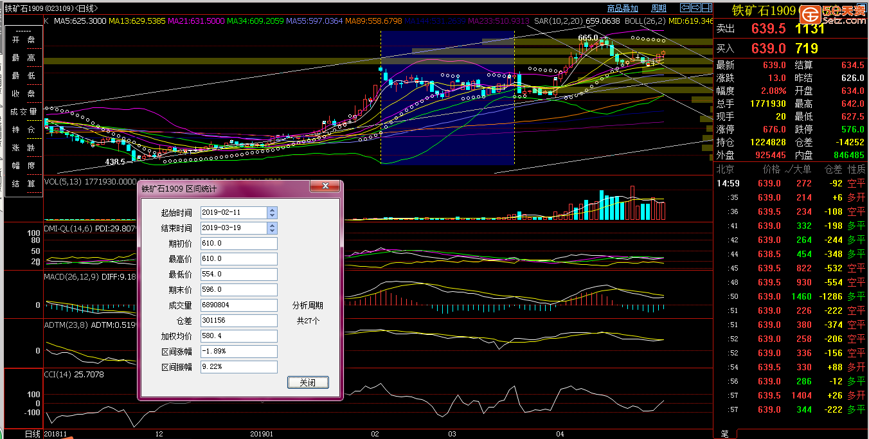
Task: Click the 仓差 field showing 301156
Action: (238, 320)
